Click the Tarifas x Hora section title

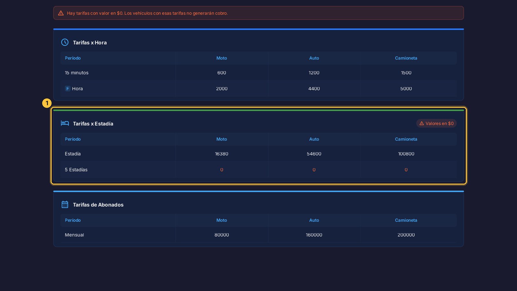click(90, 43)
